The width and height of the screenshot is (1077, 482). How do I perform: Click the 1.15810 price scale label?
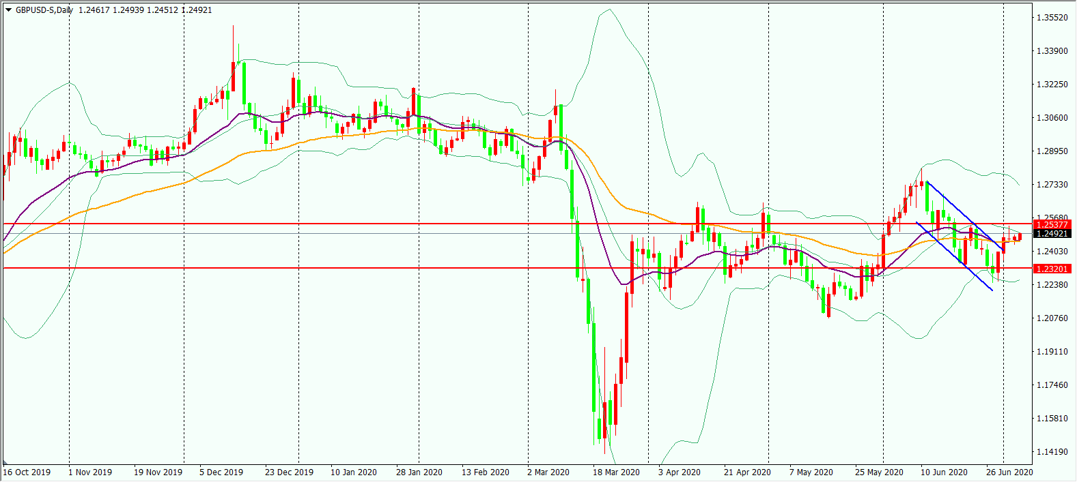click(1052, 418)
